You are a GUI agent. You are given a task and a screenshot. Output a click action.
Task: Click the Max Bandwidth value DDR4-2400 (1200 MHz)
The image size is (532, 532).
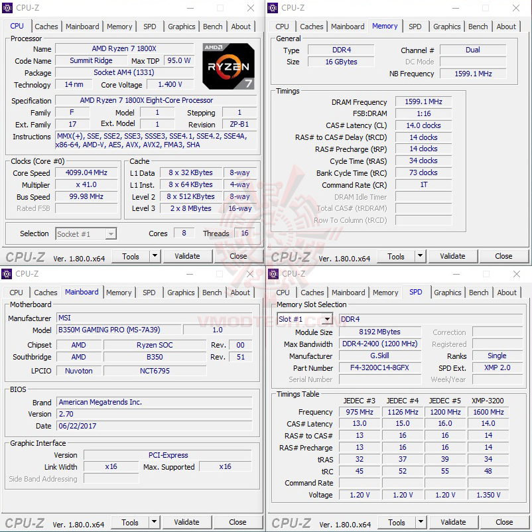379,344
